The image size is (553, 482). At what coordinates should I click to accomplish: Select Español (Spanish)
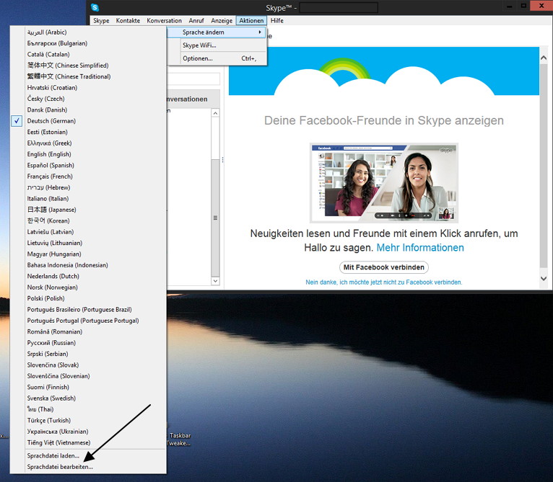[x=88, y=165]
